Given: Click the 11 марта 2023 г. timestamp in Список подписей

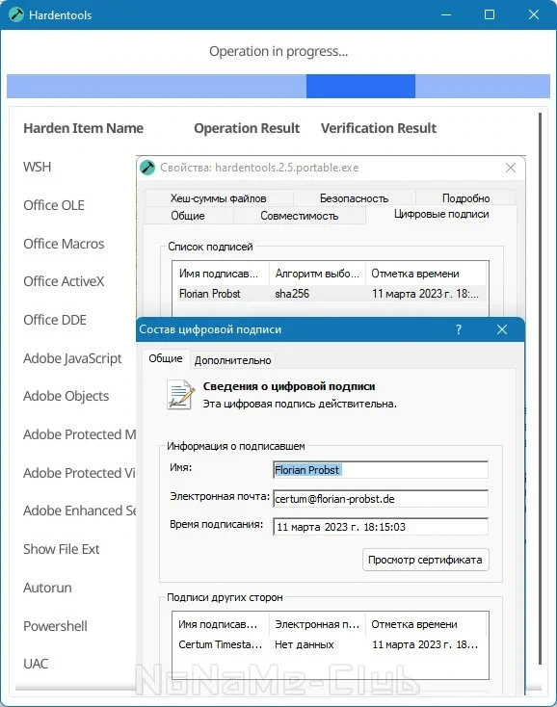Looking at the screenshot, I should point(425,294).
